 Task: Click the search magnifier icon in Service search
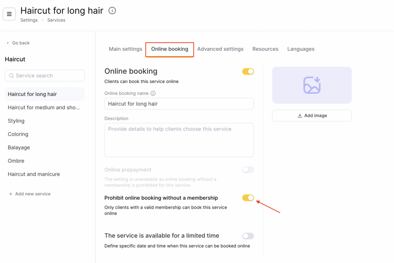point(12,76)
